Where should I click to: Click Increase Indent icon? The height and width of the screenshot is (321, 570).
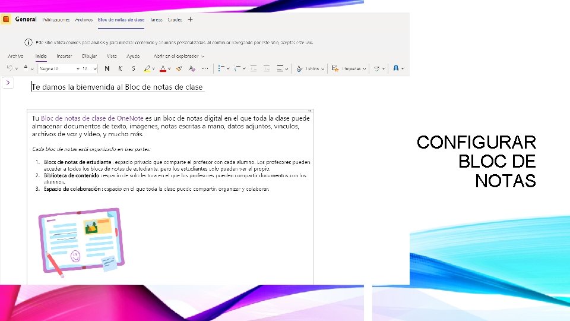click(267, 68)
